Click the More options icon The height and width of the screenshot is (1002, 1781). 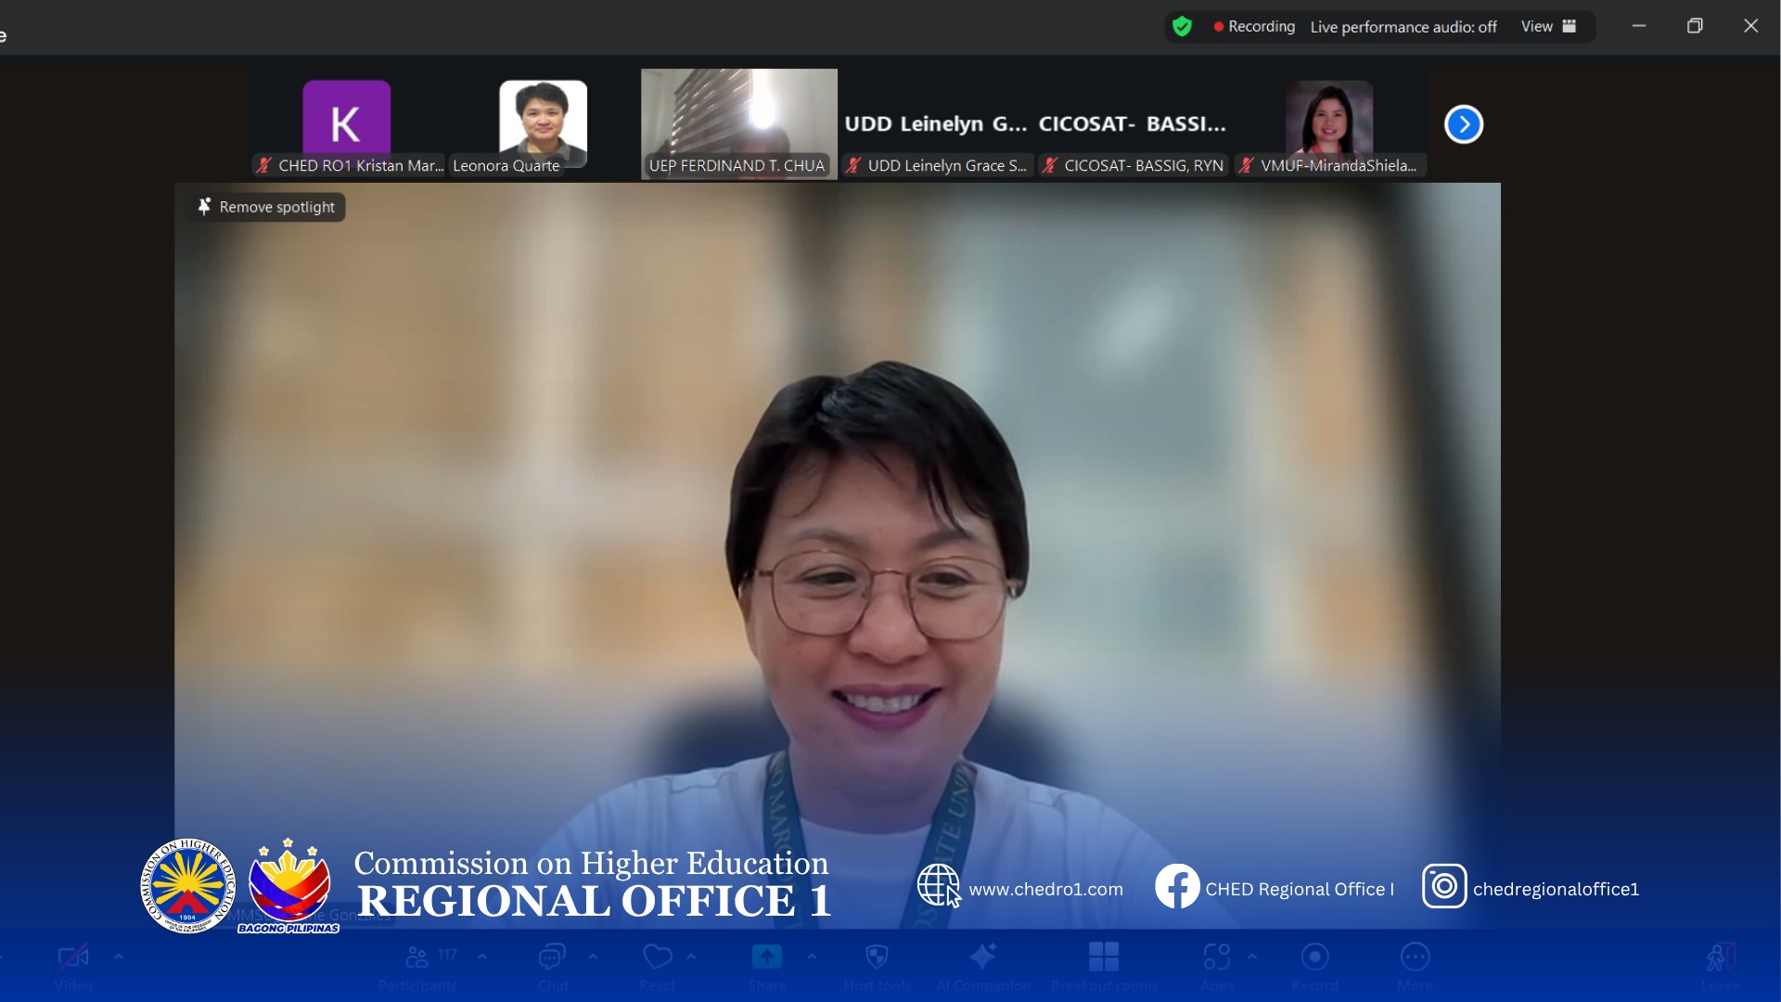(1415, 957)
